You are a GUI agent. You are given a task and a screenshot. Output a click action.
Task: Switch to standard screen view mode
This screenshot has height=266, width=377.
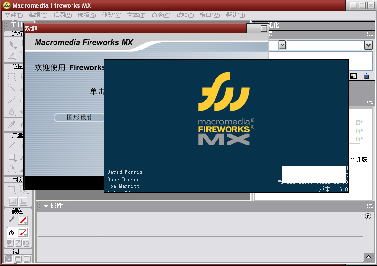click(x=9, y=260)
